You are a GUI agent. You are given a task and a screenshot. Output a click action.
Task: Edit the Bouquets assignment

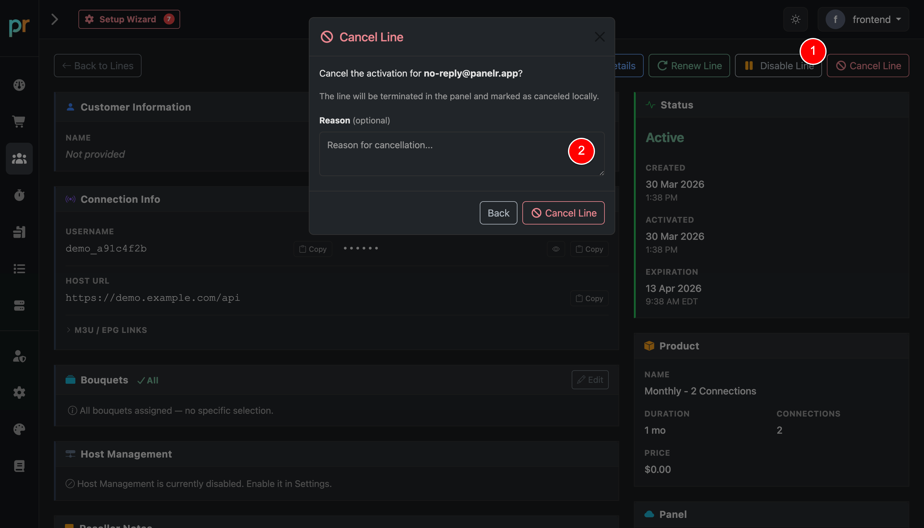coord(590,380)
